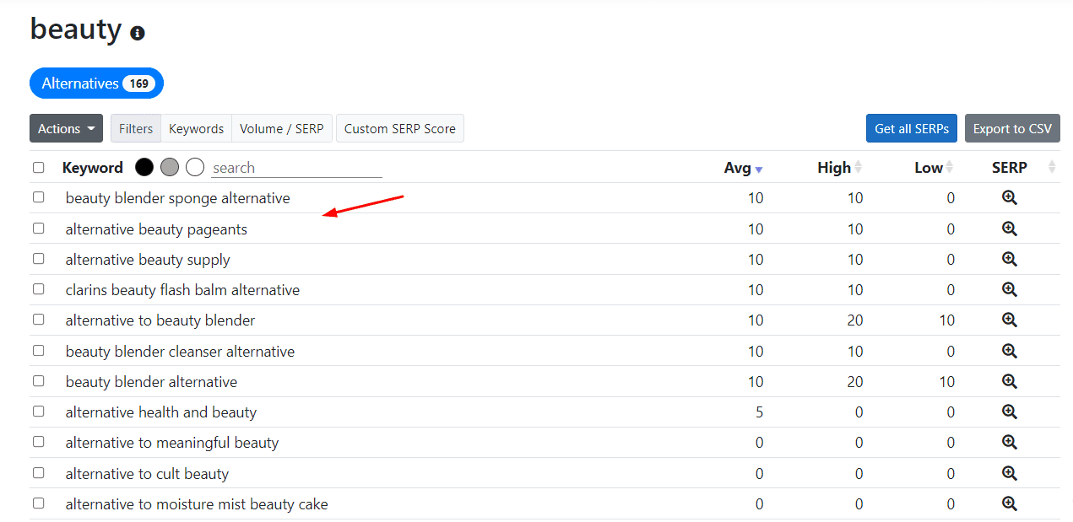Screen dimensions: 1073x522
Task: Expand the Actions dropdown menu
Action: [66, 128]
